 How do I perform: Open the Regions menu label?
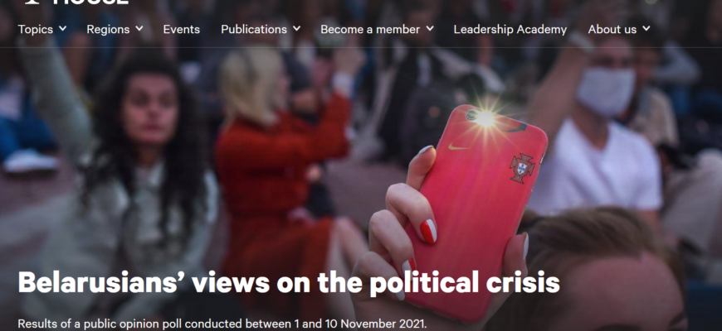pyautogui.click(x=108, y=30)
